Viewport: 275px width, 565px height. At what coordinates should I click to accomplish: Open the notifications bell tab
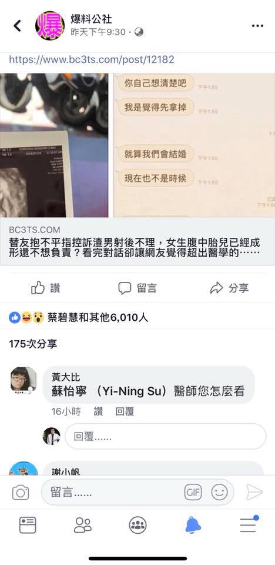193,525
